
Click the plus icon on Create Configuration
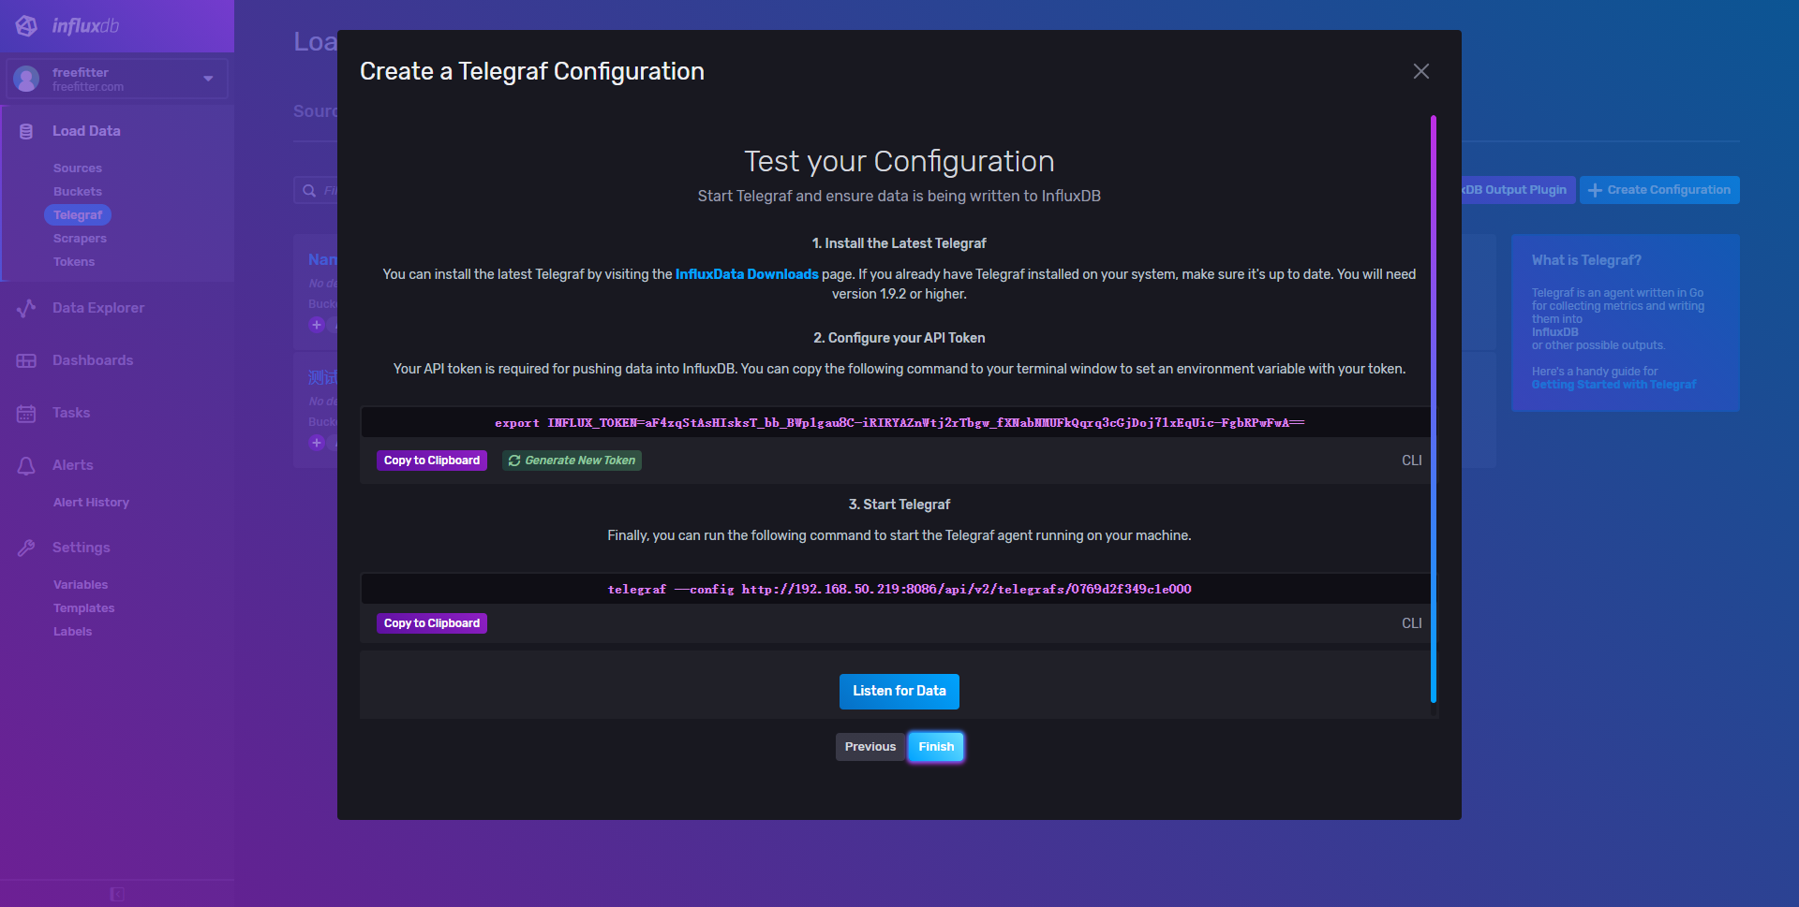[x=1595, y=190]
